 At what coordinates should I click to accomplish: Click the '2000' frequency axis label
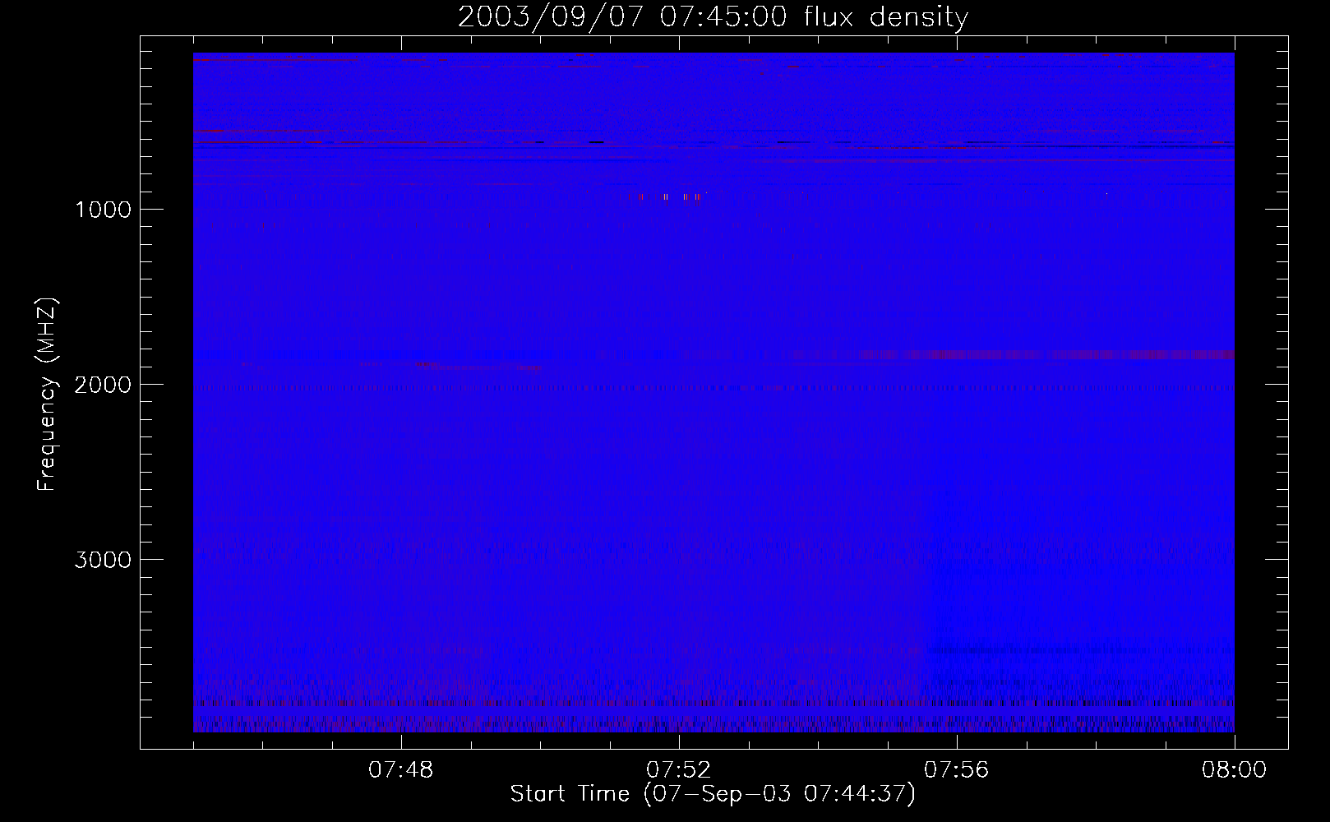pos(103,384)
